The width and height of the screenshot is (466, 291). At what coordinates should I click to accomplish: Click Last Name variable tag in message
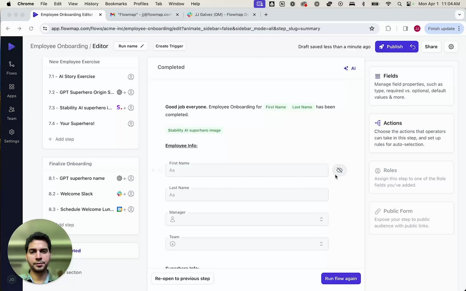coord(302,107)
